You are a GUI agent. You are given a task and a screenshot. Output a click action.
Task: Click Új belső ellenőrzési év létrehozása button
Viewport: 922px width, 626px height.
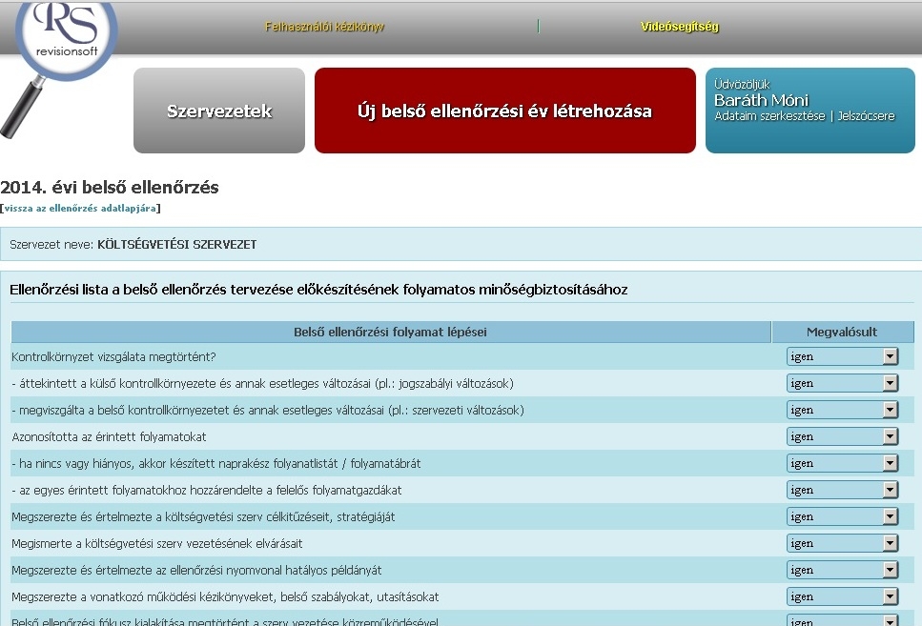pos(505,111)
